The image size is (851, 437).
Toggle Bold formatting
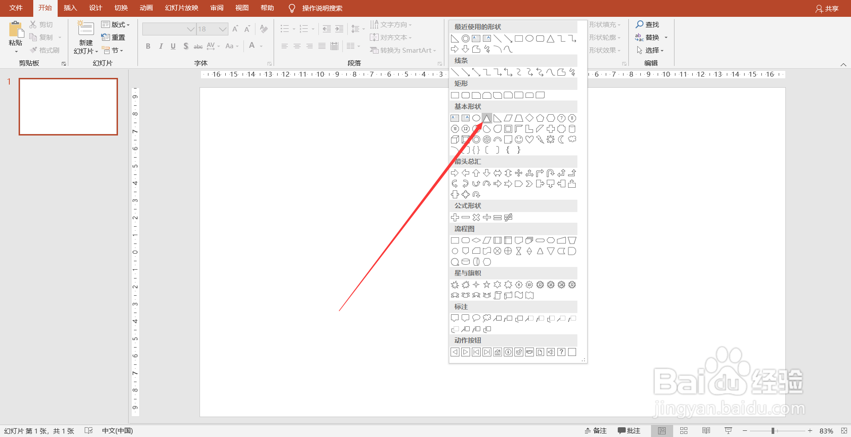148,46
